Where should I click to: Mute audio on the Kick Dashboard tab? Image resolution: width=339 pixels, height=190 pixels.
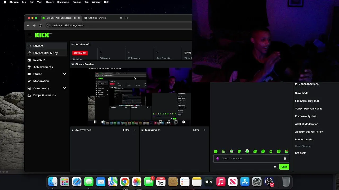75,18
